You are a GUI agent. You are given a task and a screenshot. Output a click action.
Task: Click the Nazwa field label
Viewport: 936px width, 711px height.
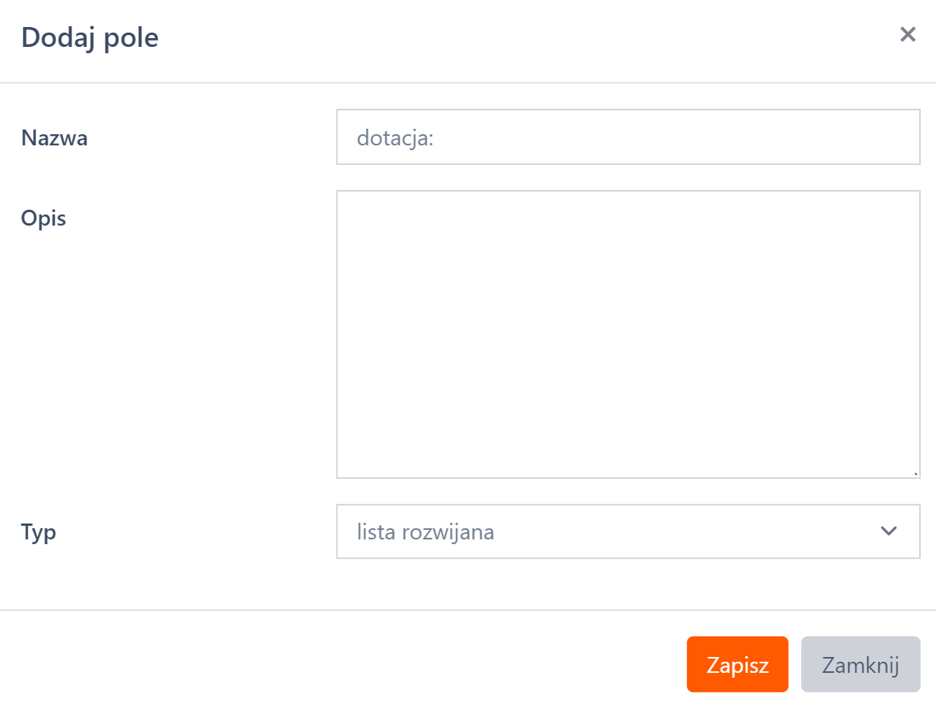coord(54,138)
